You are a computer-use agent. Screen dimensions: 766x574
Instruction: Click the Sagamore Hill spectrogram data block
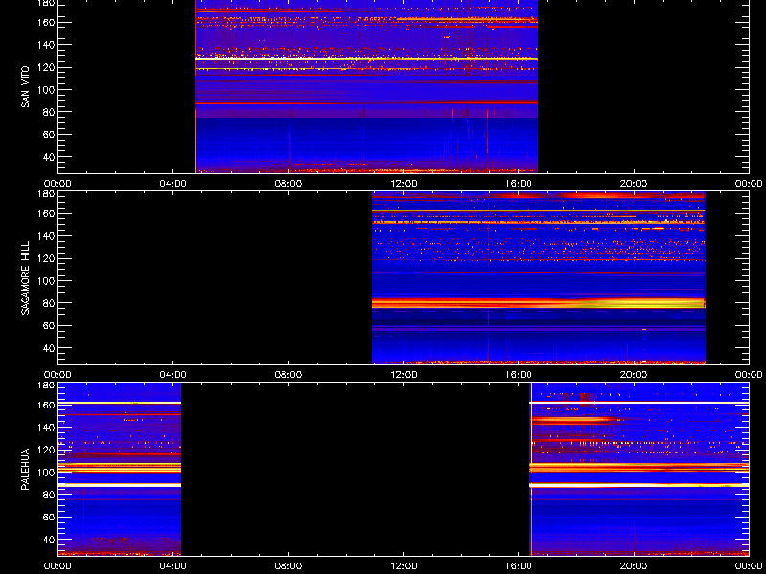pos(538,277)
